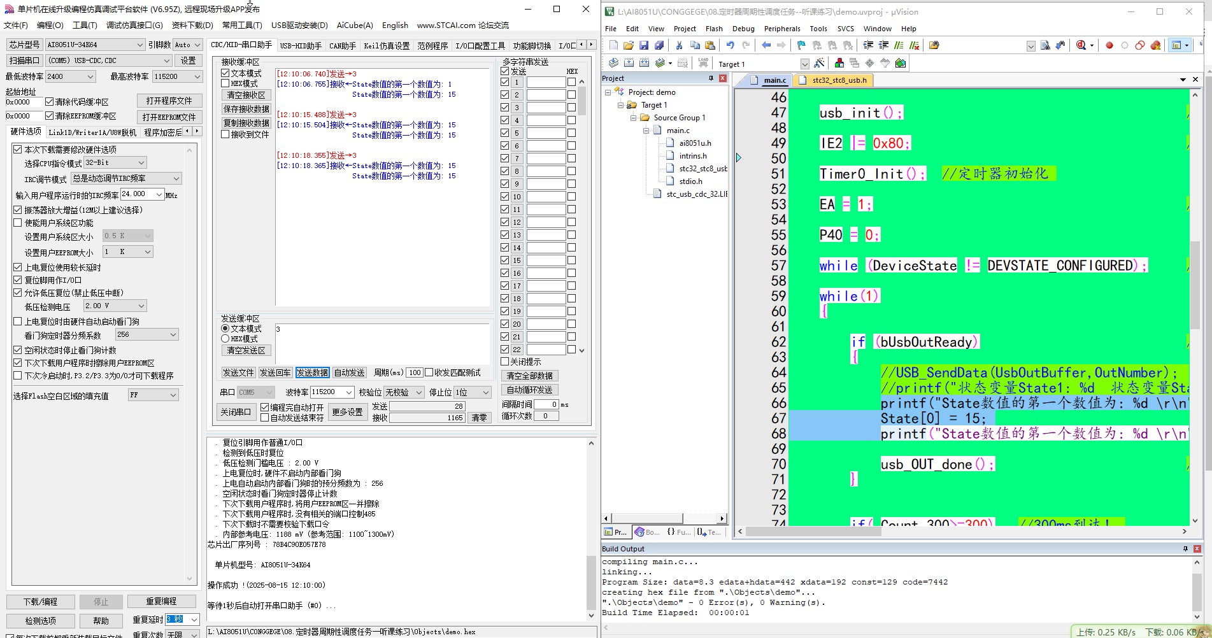Open 最低波特率 2400 dropdown
The height and width of the screenshot is (638, 1212).
(70, 76)
